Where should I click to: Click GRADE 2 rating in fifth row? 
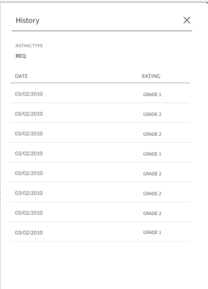[152, 174]
